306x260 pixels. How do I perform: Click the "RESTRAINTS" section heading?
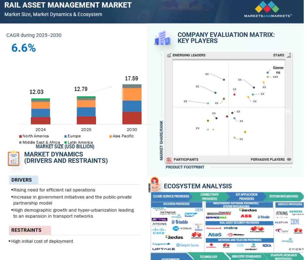26,230
